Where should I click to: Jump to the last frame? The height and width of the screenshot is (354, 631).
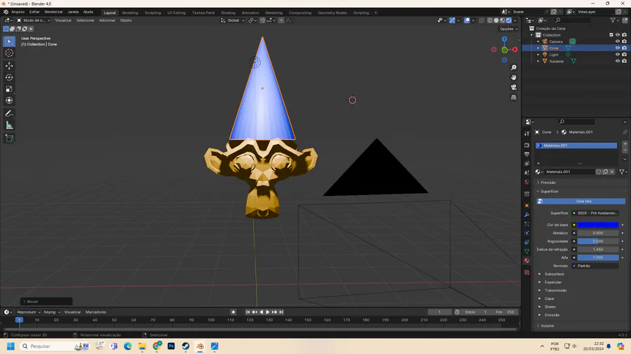coord(281,312)
